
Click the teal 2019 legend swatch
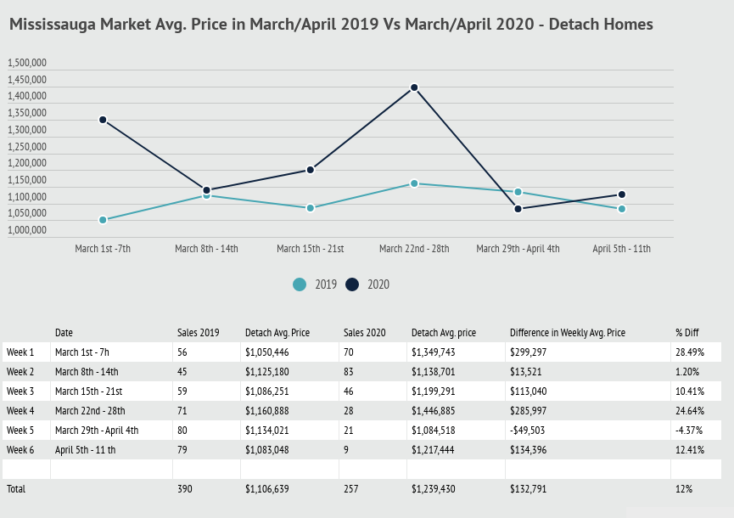pyautogui.click(x=300, y=284)
